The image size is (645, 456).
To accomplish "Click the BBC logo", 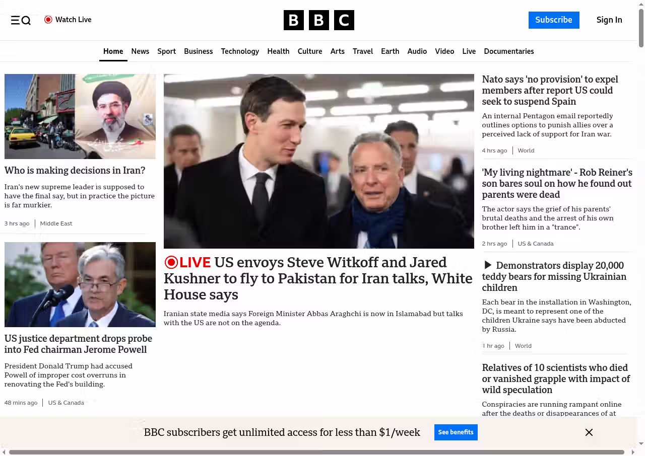I will [318, 20].
